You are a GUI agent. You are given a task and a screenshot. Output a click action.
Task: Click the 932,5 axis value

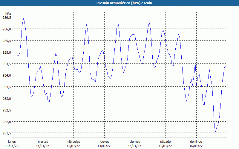tap(7, 110)
